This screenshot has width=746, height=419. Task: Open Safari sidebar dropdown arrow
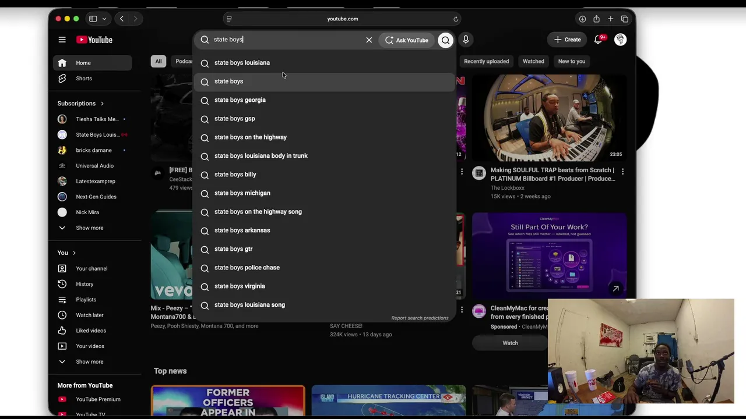[104, 19]
